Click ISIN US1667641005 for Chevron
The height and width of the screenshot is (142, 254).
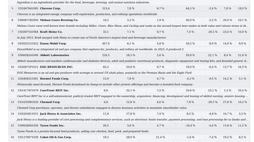pyautogui.click(x=28, y=8)
